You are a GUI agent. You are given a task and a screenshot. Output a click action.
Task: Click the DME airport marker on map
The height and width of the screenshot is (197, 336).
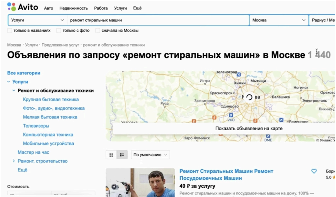(x=268, y=136)
